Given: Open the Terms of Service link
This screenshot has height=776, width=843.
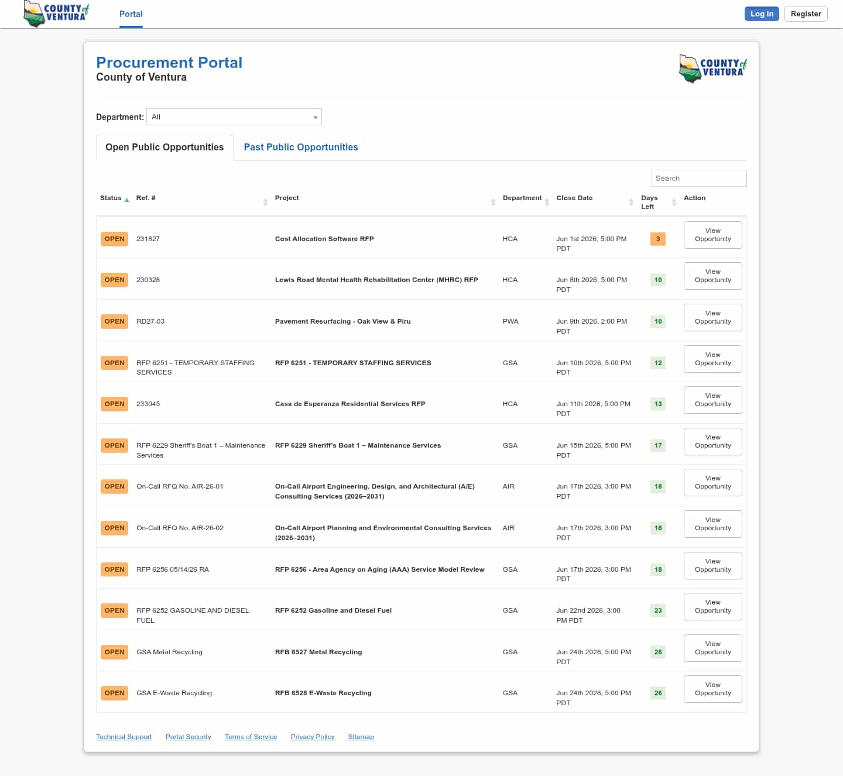Looking at the screenshot, I should click(x=251, y=737).
